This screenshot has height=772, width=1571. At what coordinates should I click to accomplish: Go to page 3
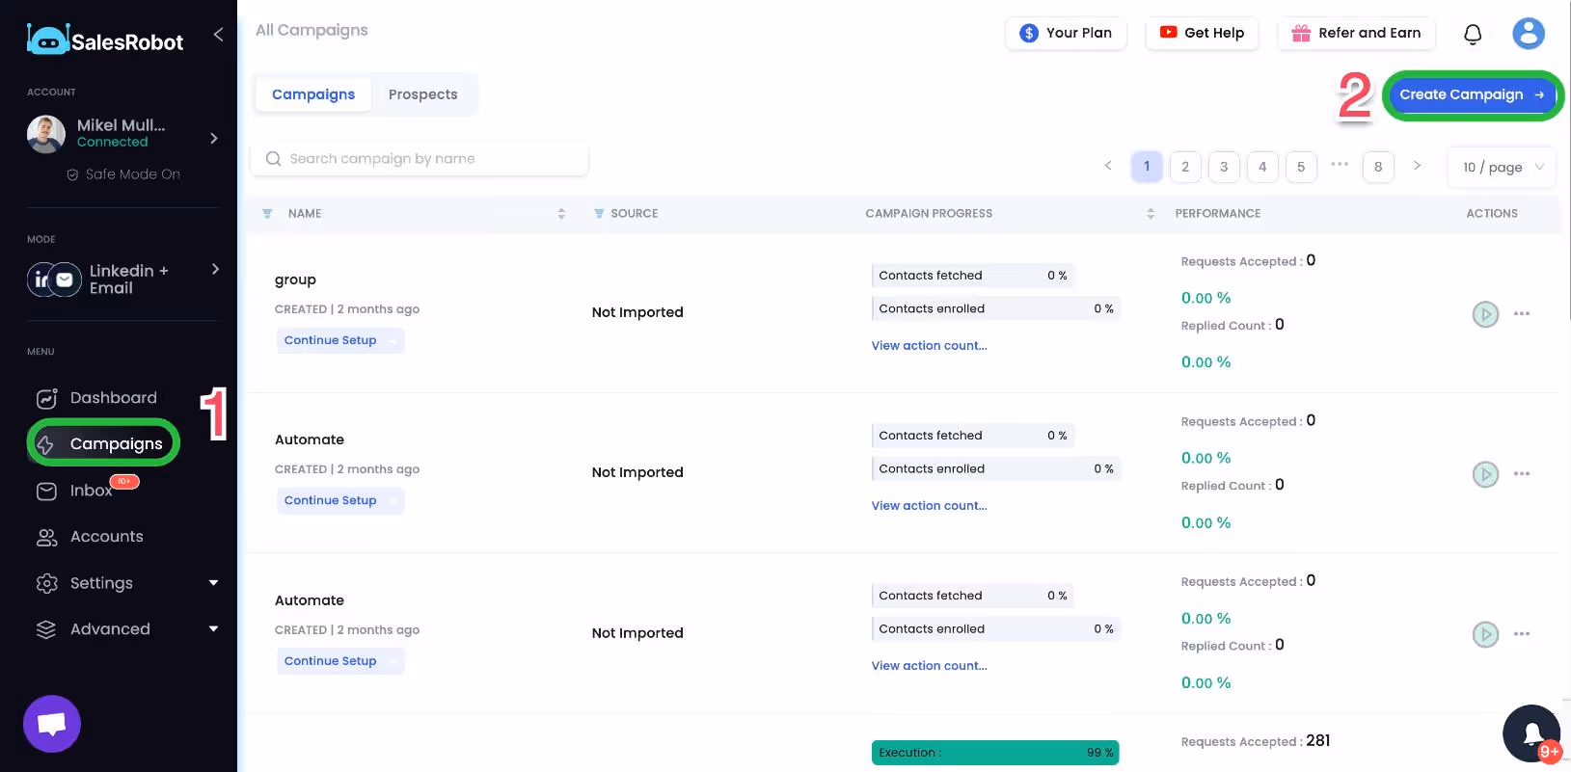tap(1224, 167)
